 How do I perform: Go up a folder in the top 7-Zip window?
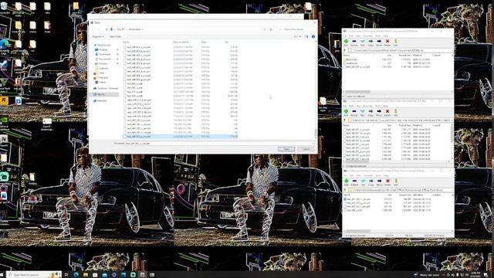click(345, 50)
